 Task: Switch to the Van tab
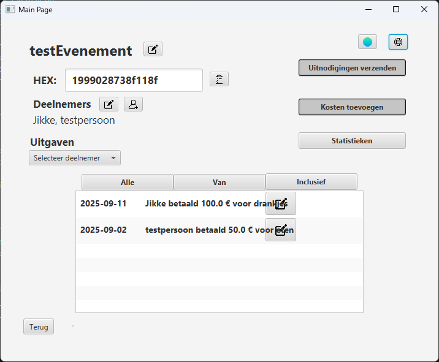(219, 182)
